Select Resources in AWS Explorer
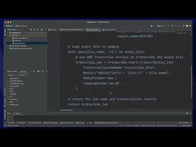Viewport: 196px width, 147px height. point(14,105)
